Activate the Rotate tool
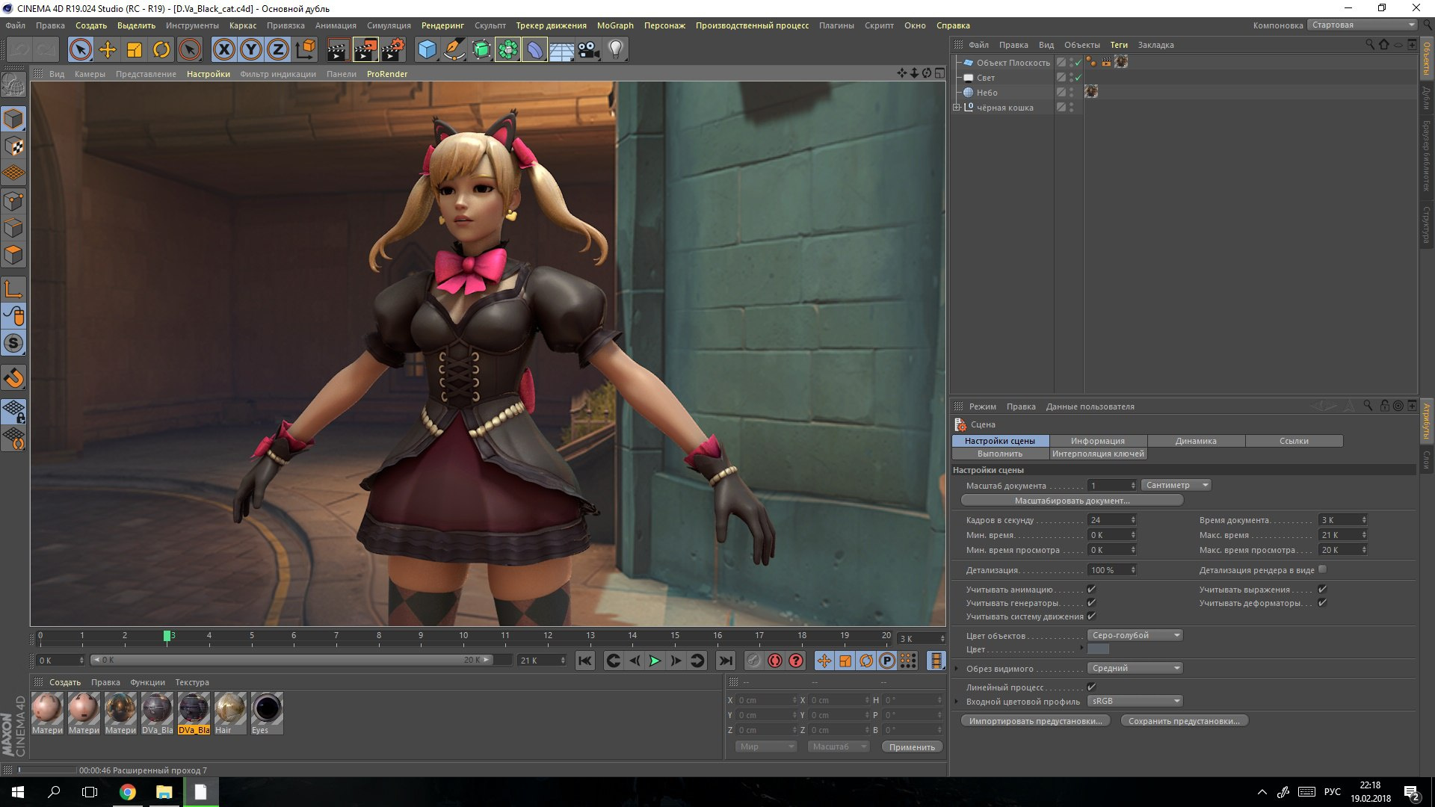 (x=161, y=50)
